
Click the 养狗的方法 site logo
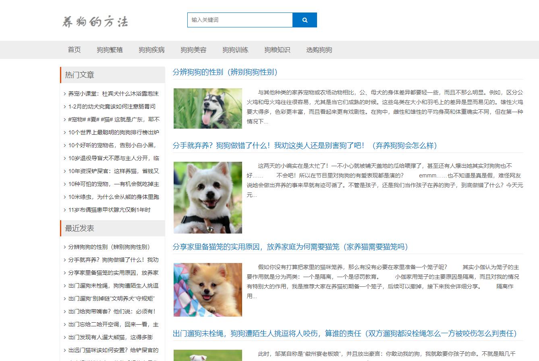(95, 21)
